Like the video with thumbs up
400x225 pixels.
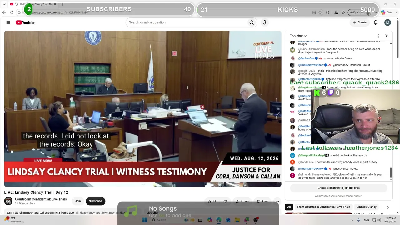tap(212, 202)
